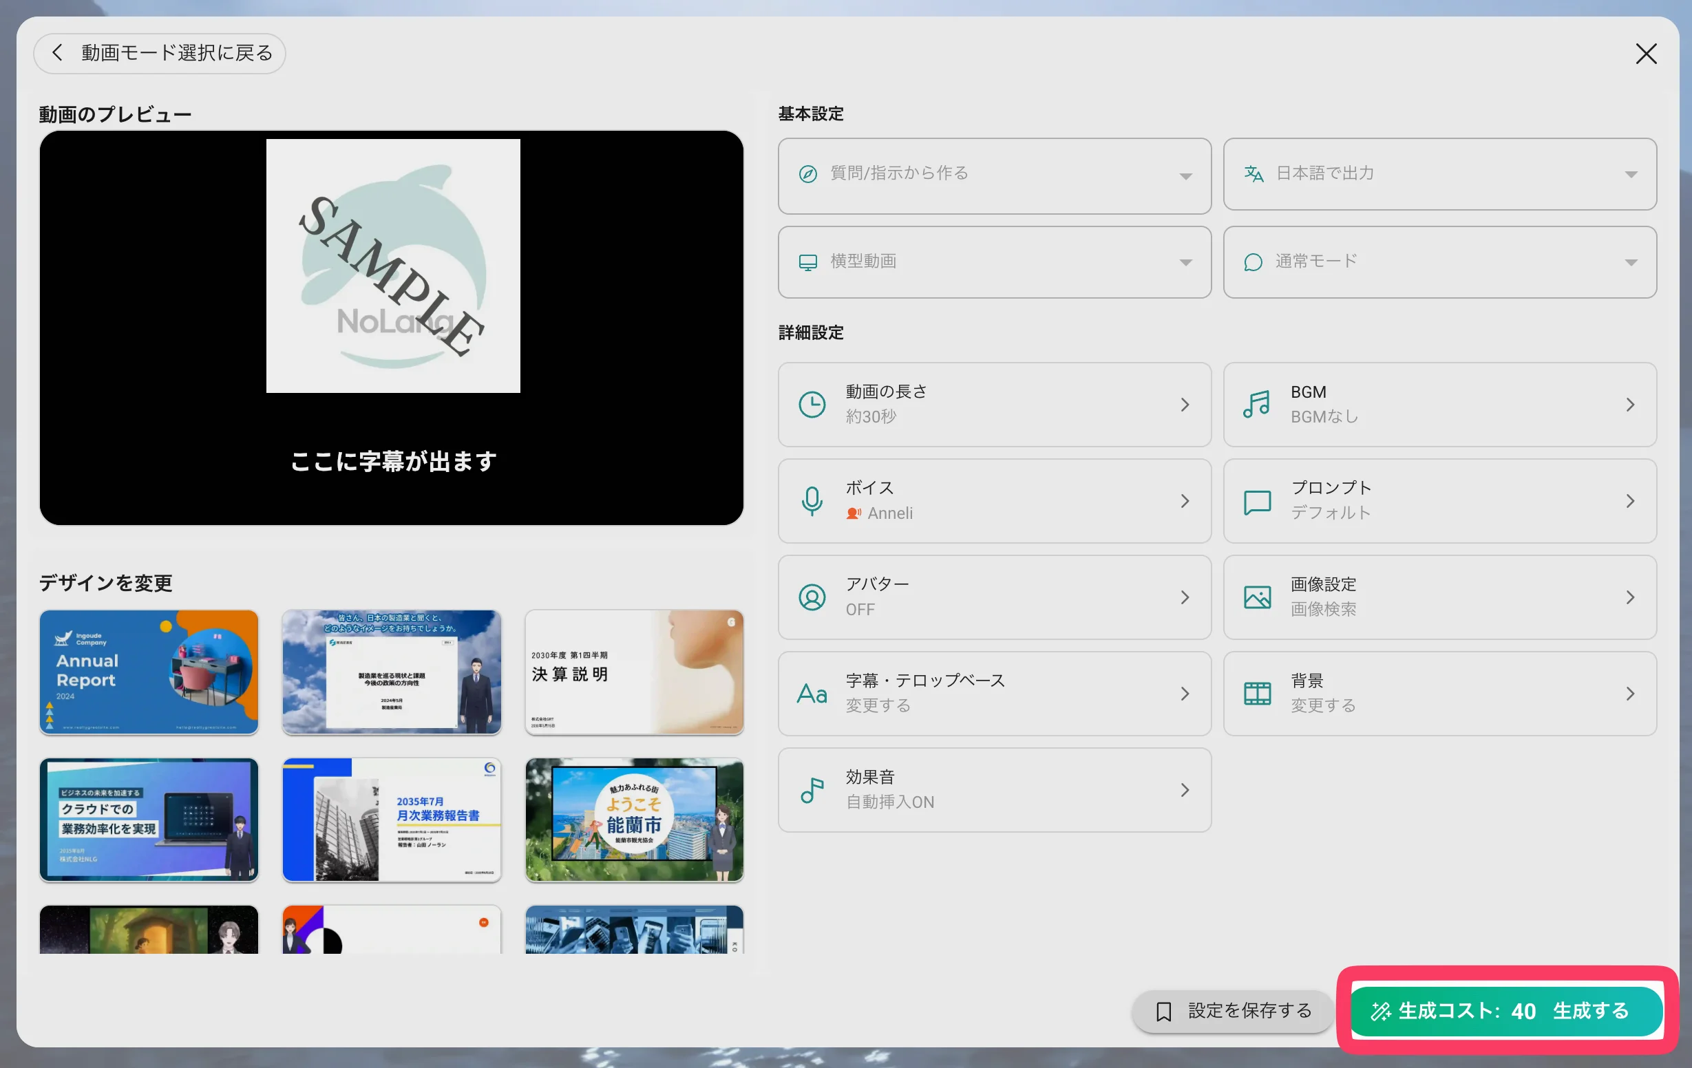Click the translate icon in 日本語で出力
Screen dimensions: 1692x1068
tap(1254, 173)
